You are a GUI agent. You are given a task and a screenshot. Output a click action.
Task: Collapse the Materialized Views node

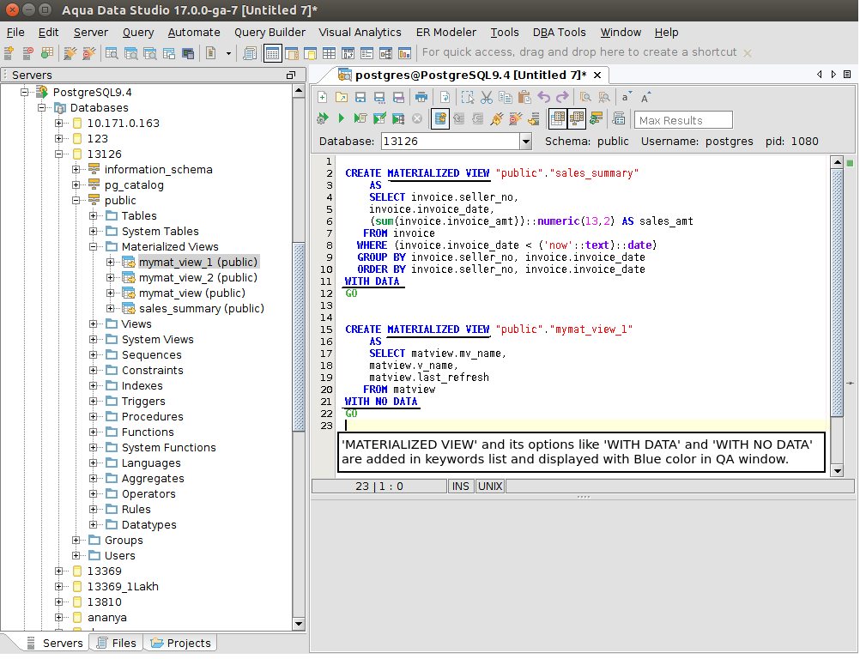94,247
